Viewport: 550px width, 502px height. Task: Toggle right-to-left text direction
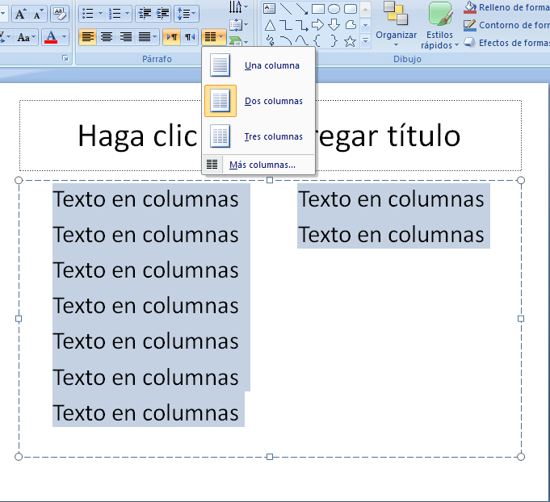click(x=190, y=37)
